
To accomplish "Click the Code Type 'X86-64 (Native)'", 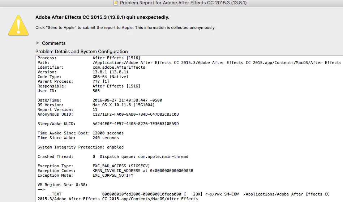I will [110, 77].
